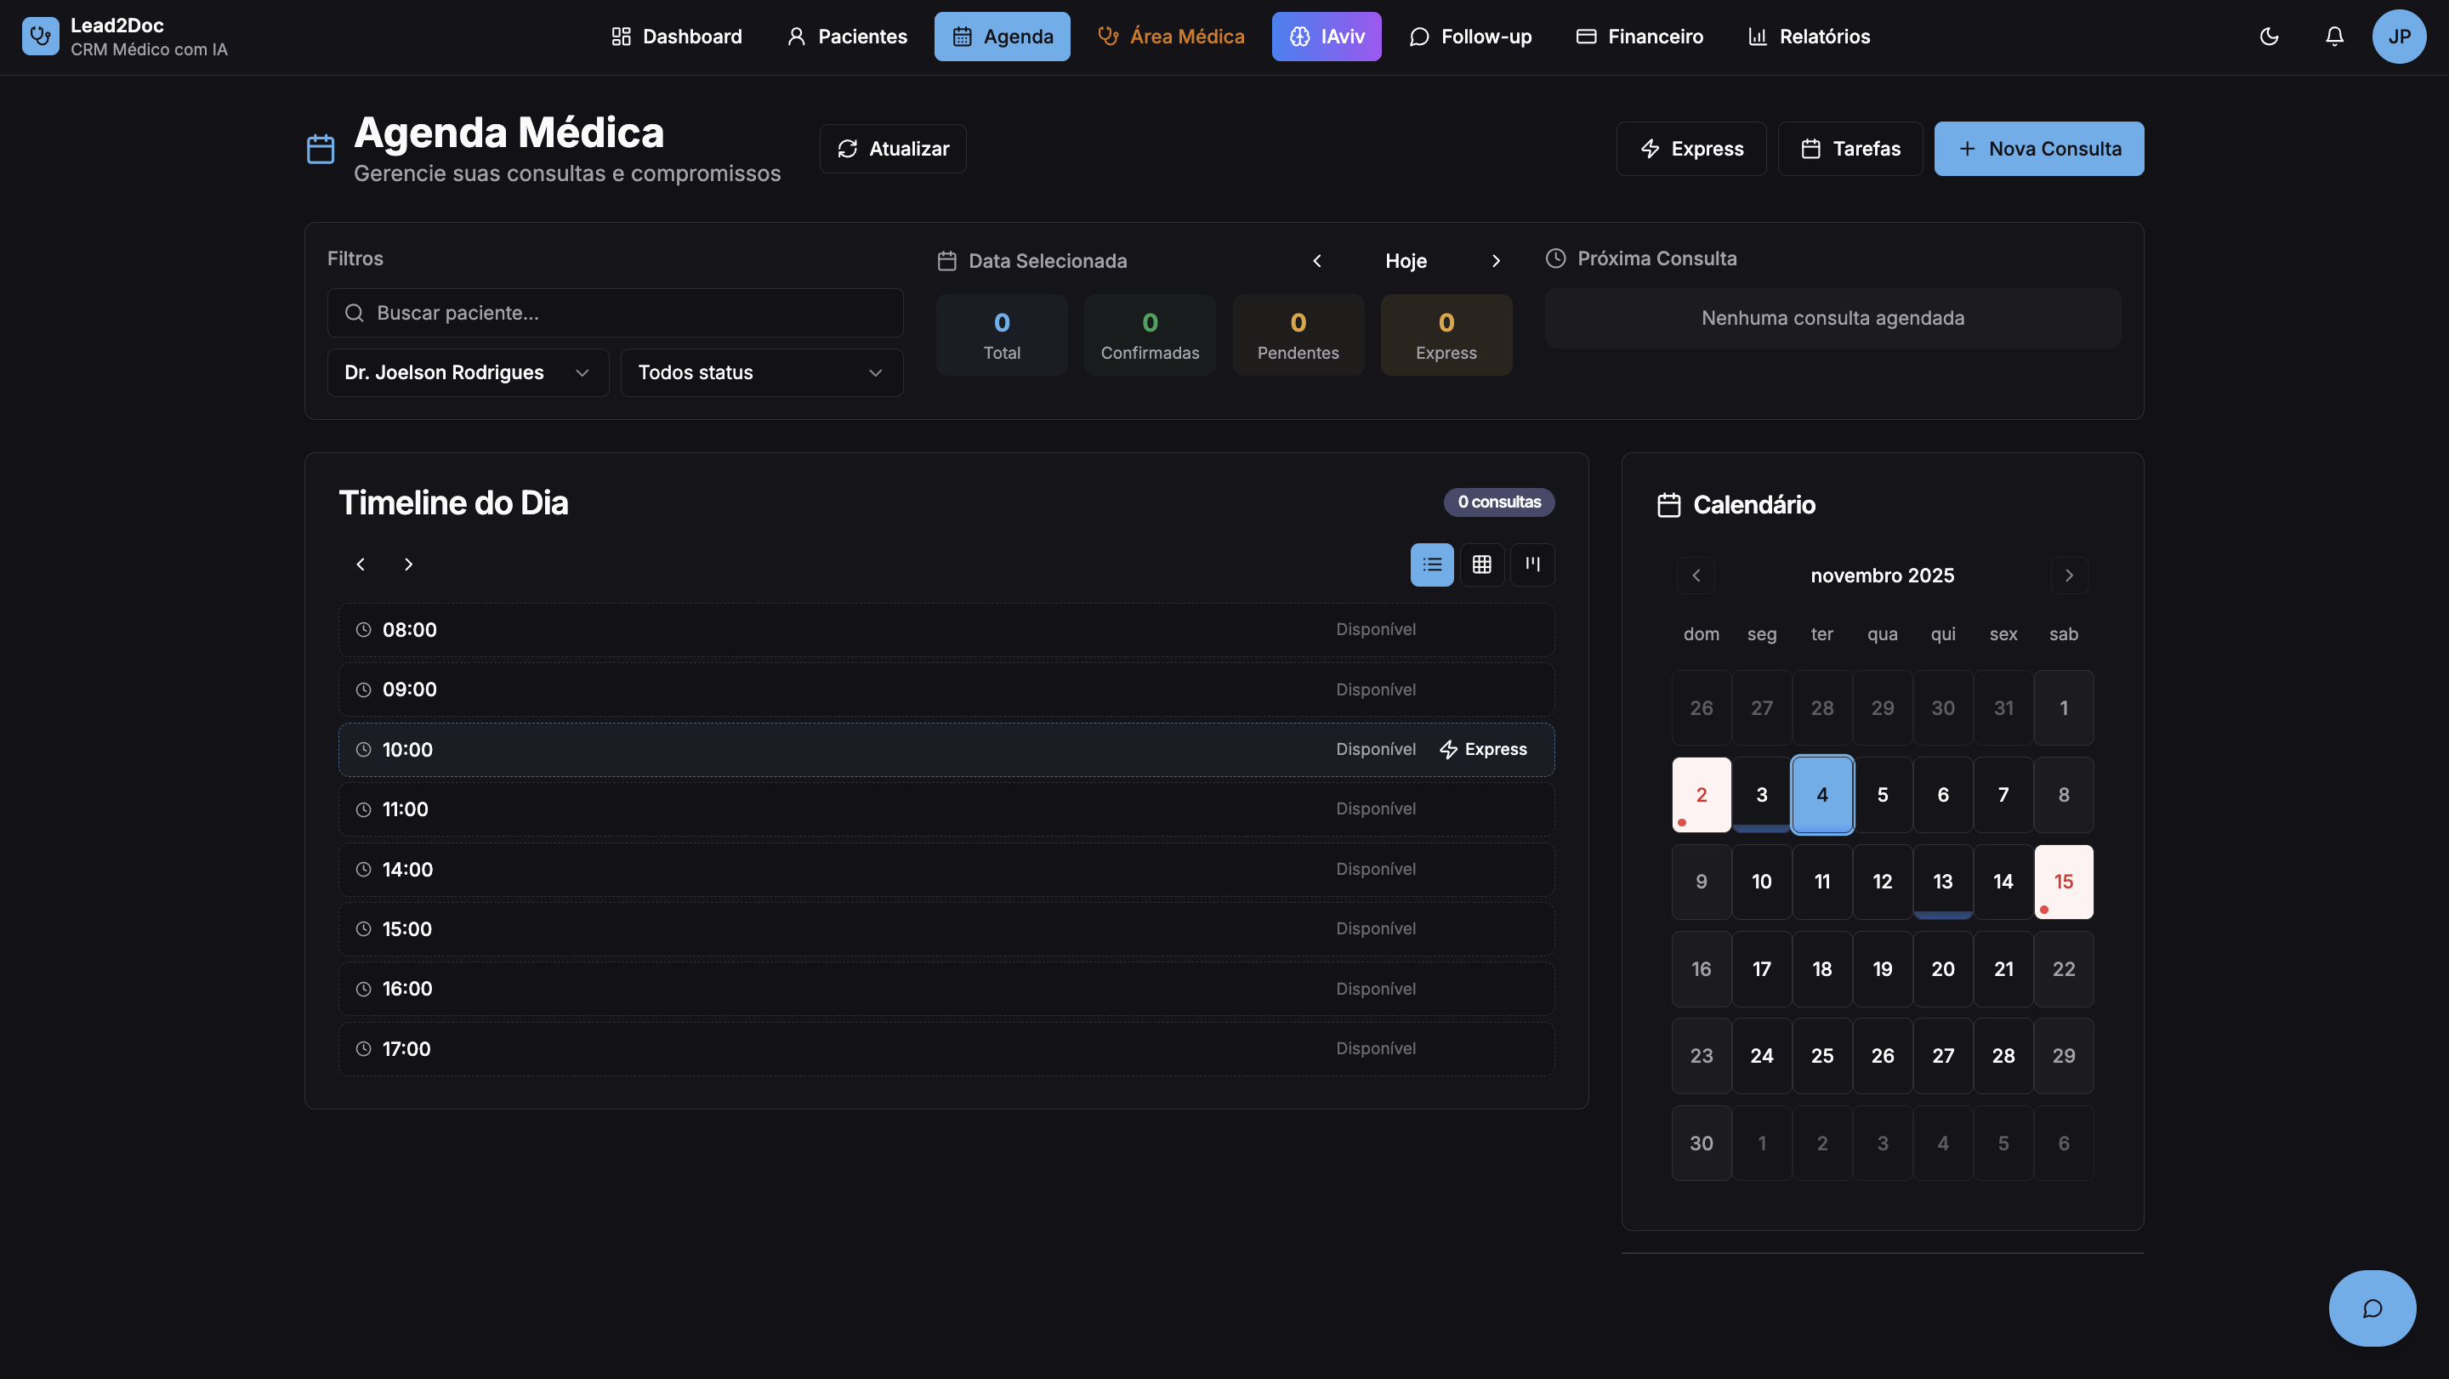Open the Todos status dropdown

[x=760, y=372]
